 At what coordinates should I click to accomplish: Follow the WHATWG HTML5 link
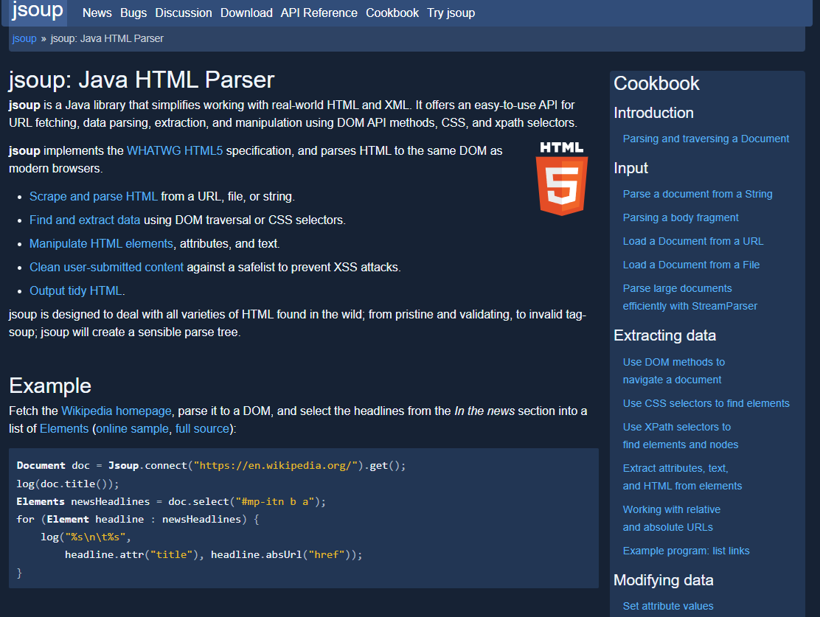click(x=175, y=150)
